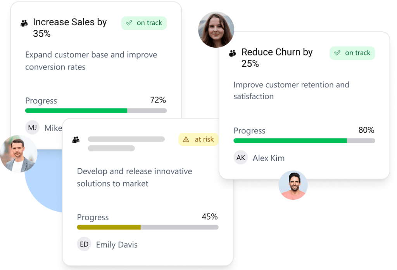Open Alex Kim's name link
Viewport: 397px width, 270px height.
[x=269, y=158]
